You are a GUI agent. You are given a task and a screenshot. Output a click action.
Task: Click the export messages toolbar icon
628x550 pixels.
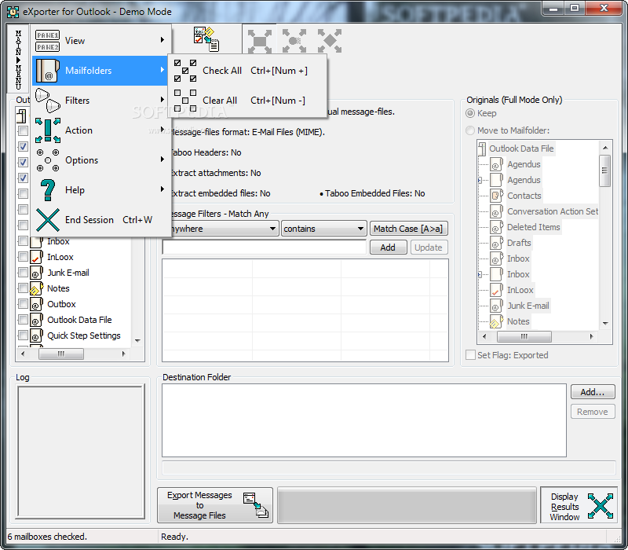206,38
